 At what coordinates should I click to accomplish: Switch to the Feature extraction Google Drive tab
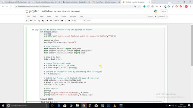76,2
